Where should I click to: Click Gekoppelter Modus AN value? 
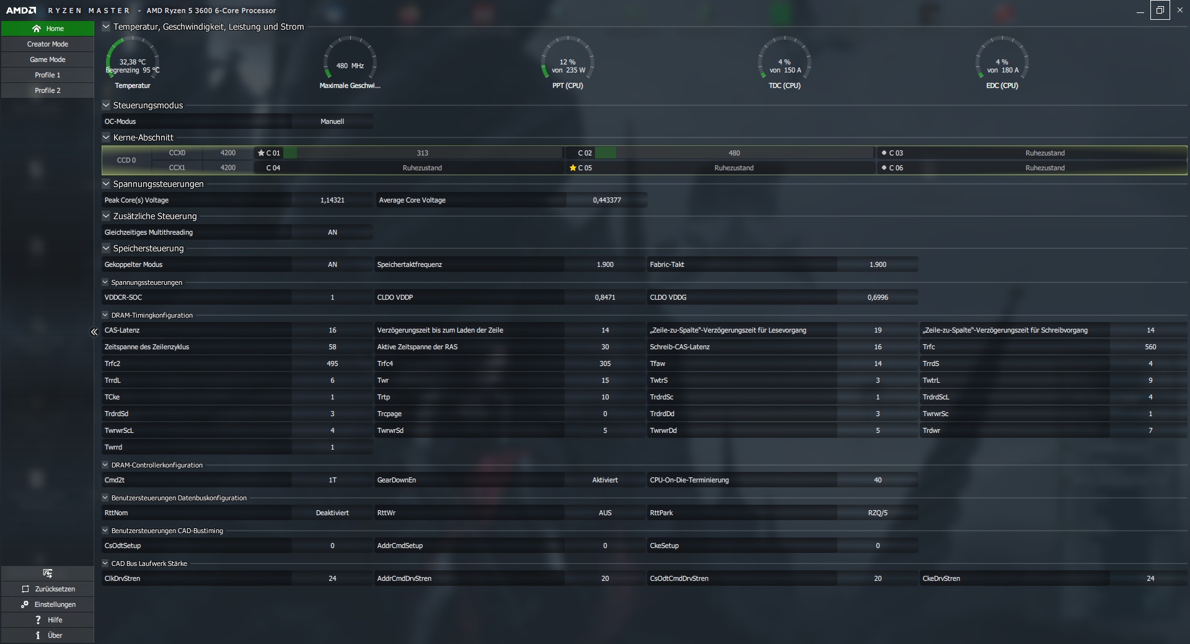coord(332,264)
